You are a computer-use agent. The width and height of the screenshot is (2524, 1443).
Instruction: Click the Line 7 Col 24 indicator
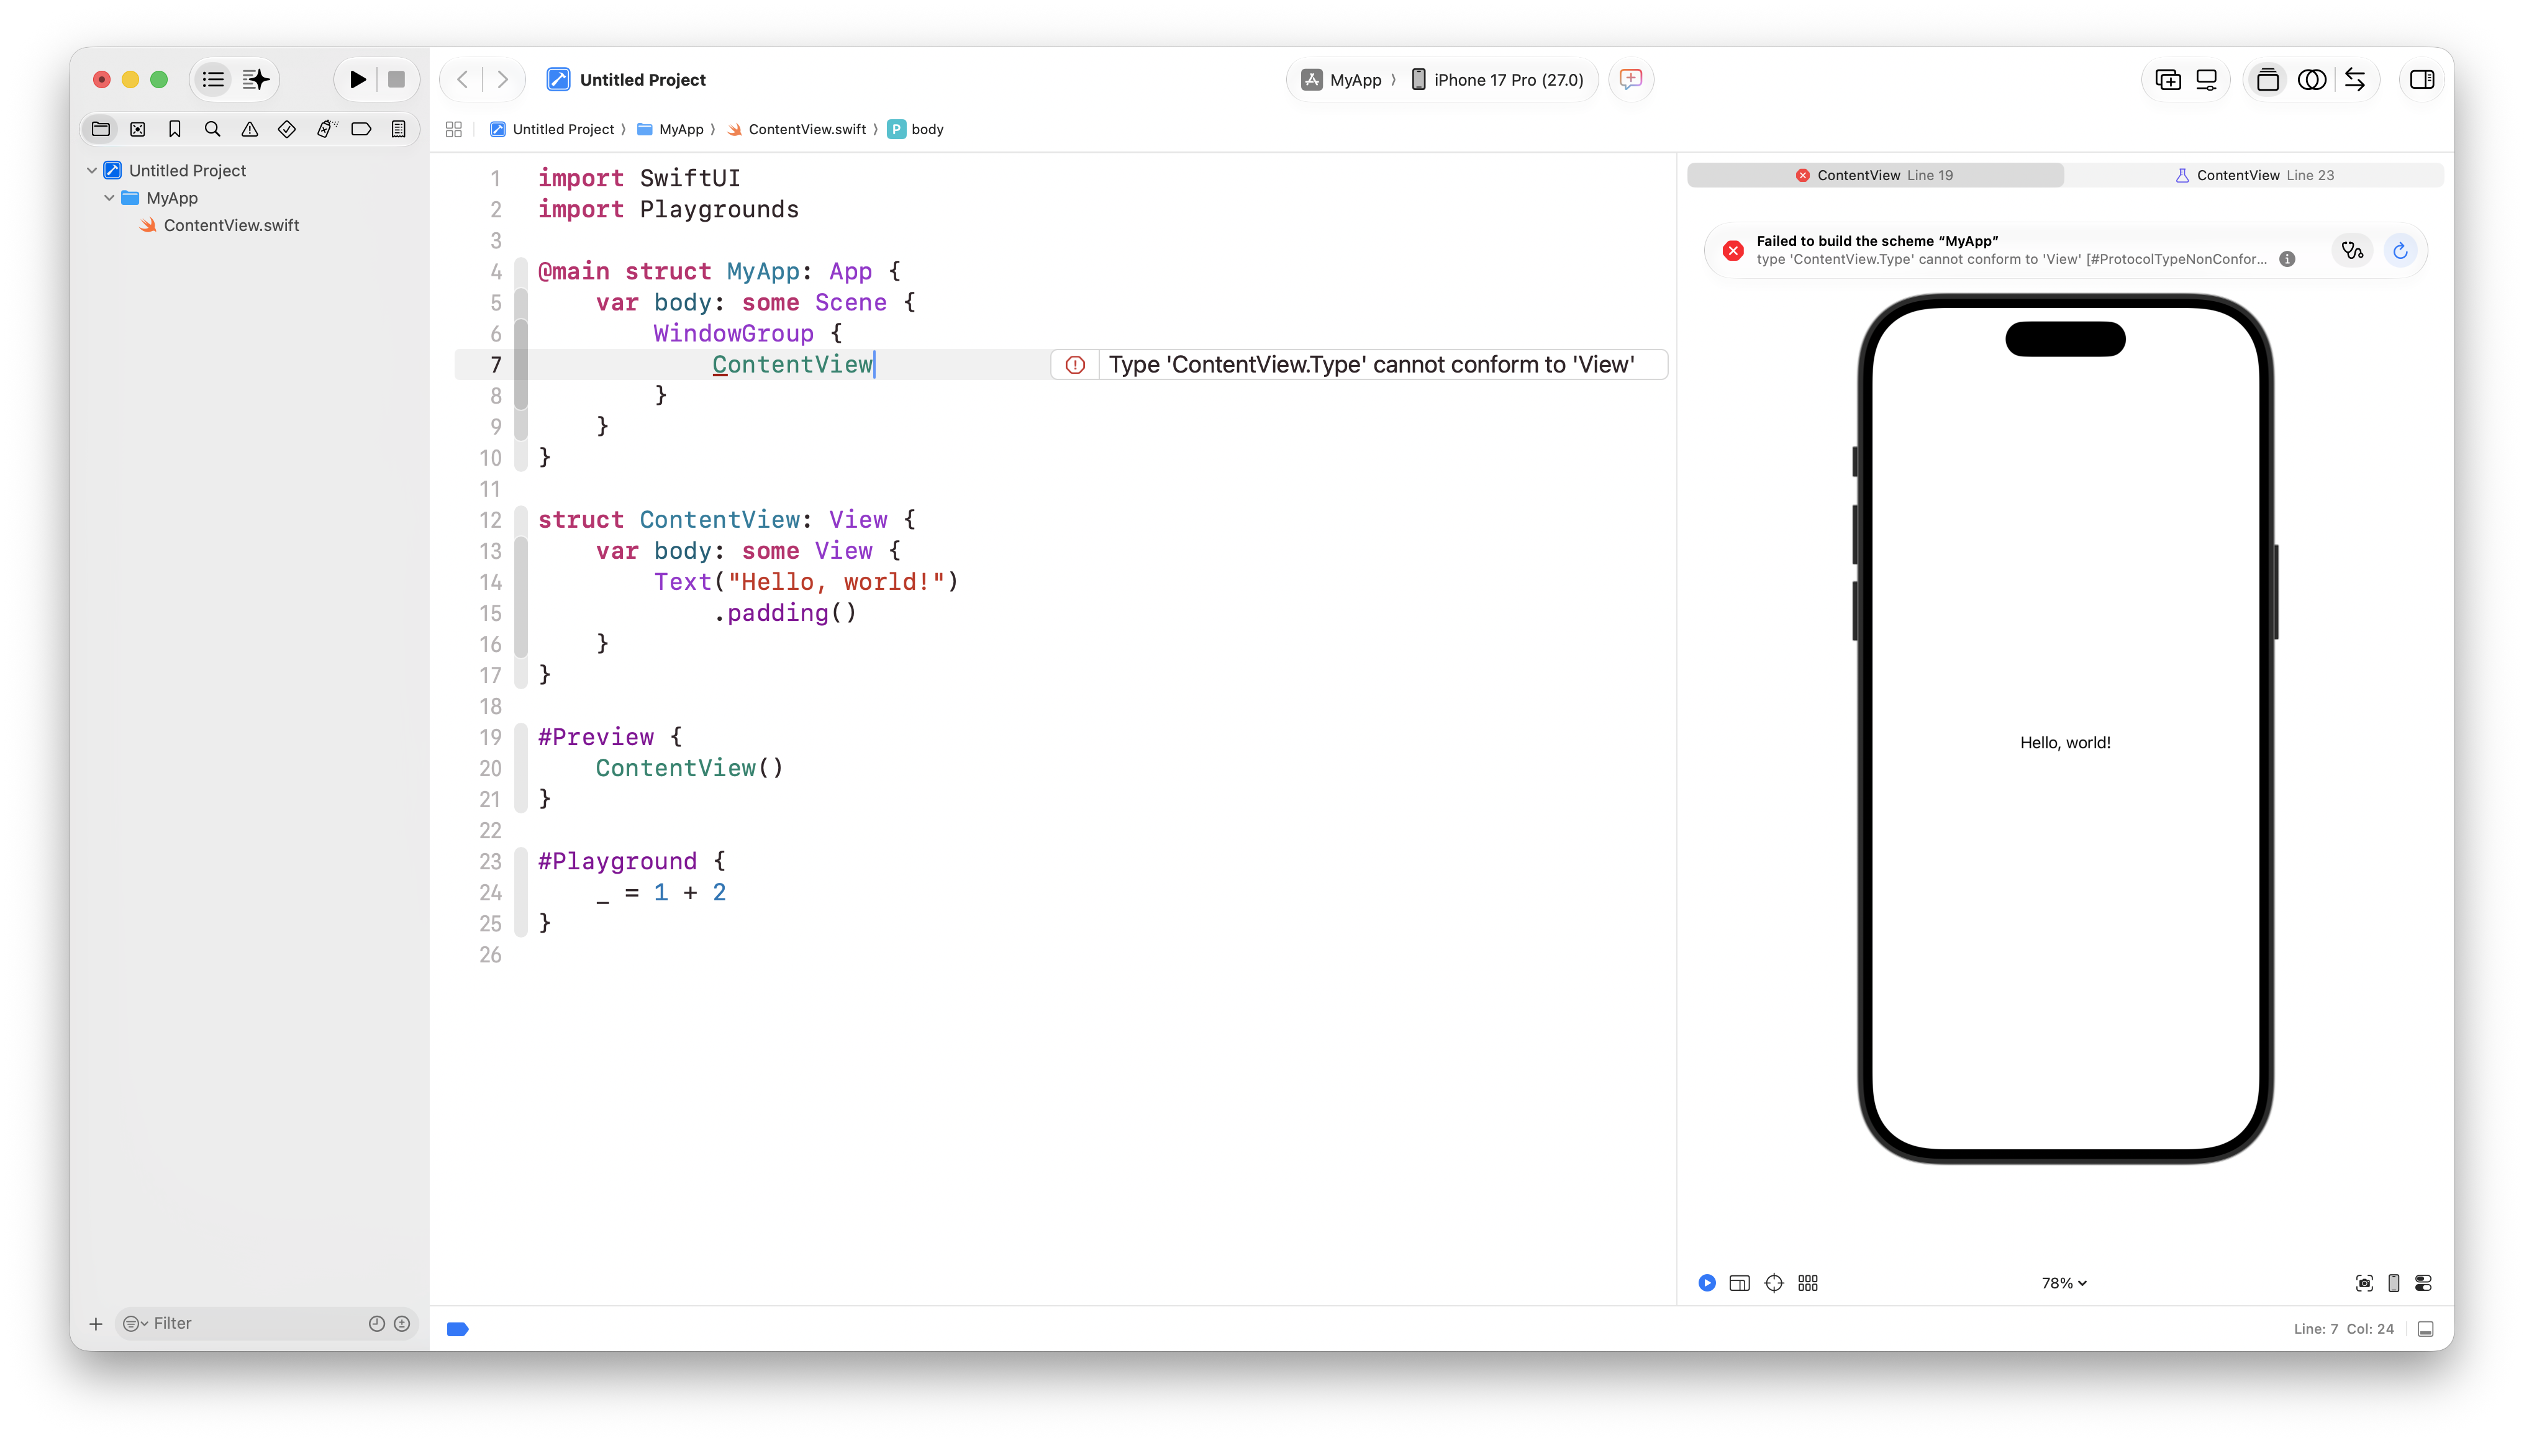click(x=2343, y=1329)
